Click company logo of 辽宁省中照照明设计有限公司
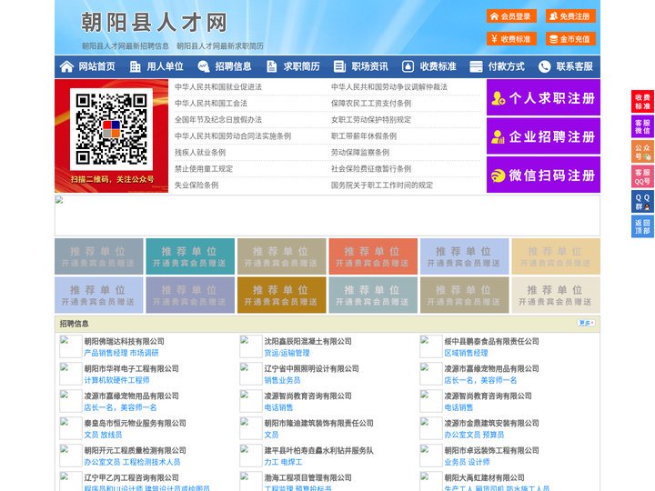The height and width of the screenshot is (491, 655). click(x=251, y=374)
